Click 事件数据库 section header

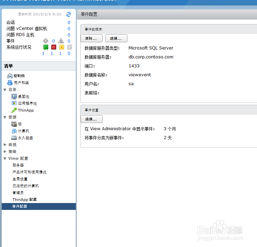[x=93, y=29]
